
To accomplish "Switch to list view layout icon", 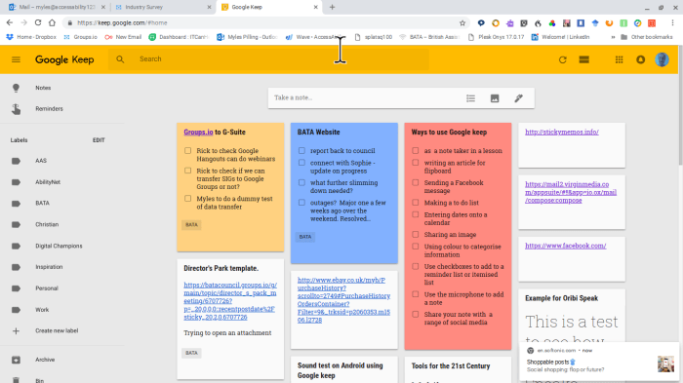I will 584,59.
